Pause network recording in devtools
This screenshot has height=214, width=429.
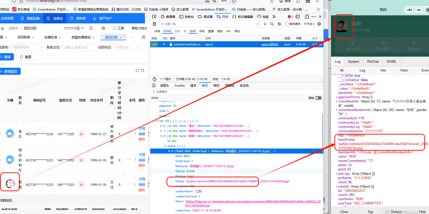[x=258, y=24]
